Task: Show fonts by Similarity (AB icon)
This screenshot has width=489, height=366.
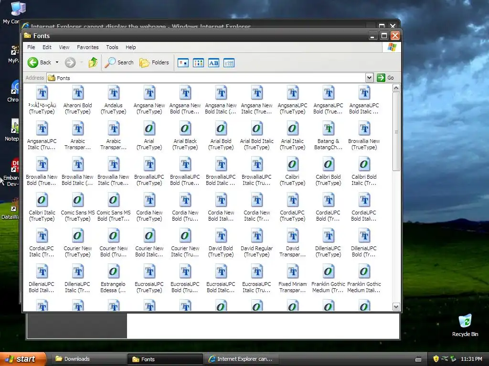Action: click(213, 63)
